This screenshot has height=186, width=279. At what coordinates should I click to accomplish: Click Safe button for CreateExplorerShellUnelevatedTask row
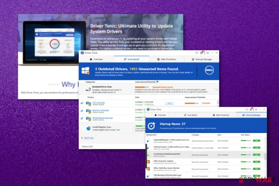tap(256, 155)
